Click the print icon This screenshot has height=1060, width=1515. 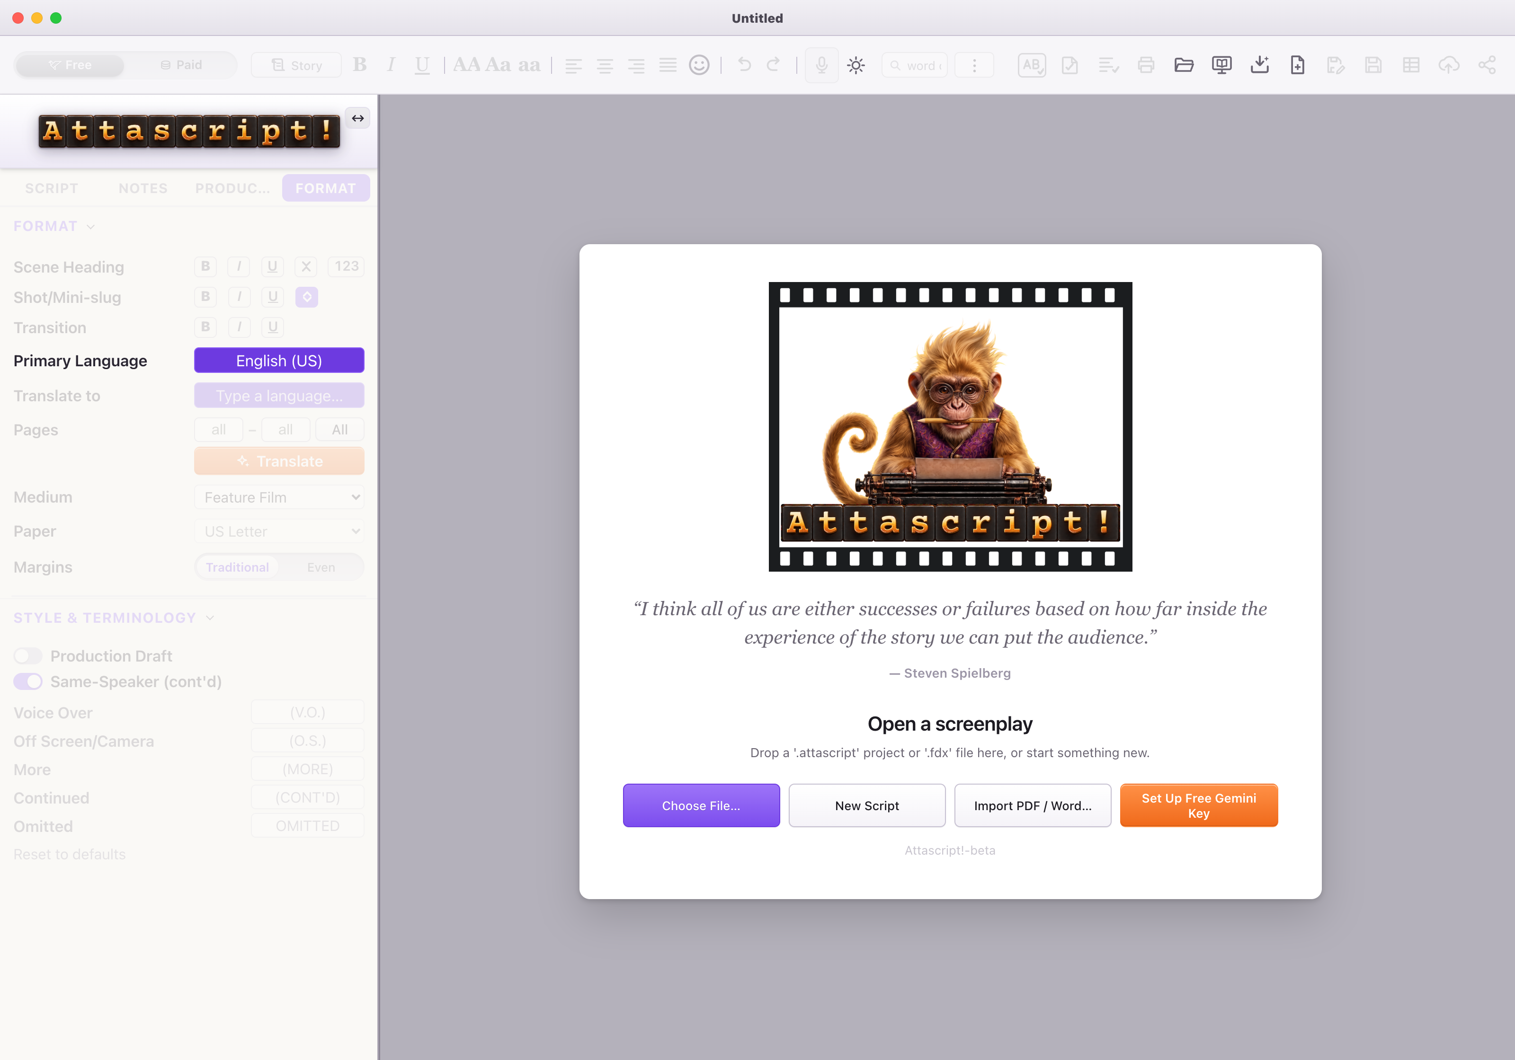(1146, 65)
